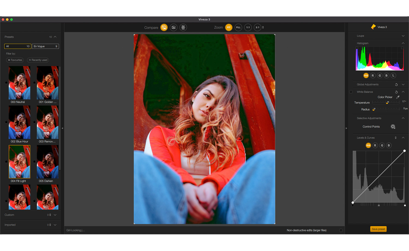Show the L luminance histogram channel
Viewport: 409px width, 251px height.
[x=393, y=76]
